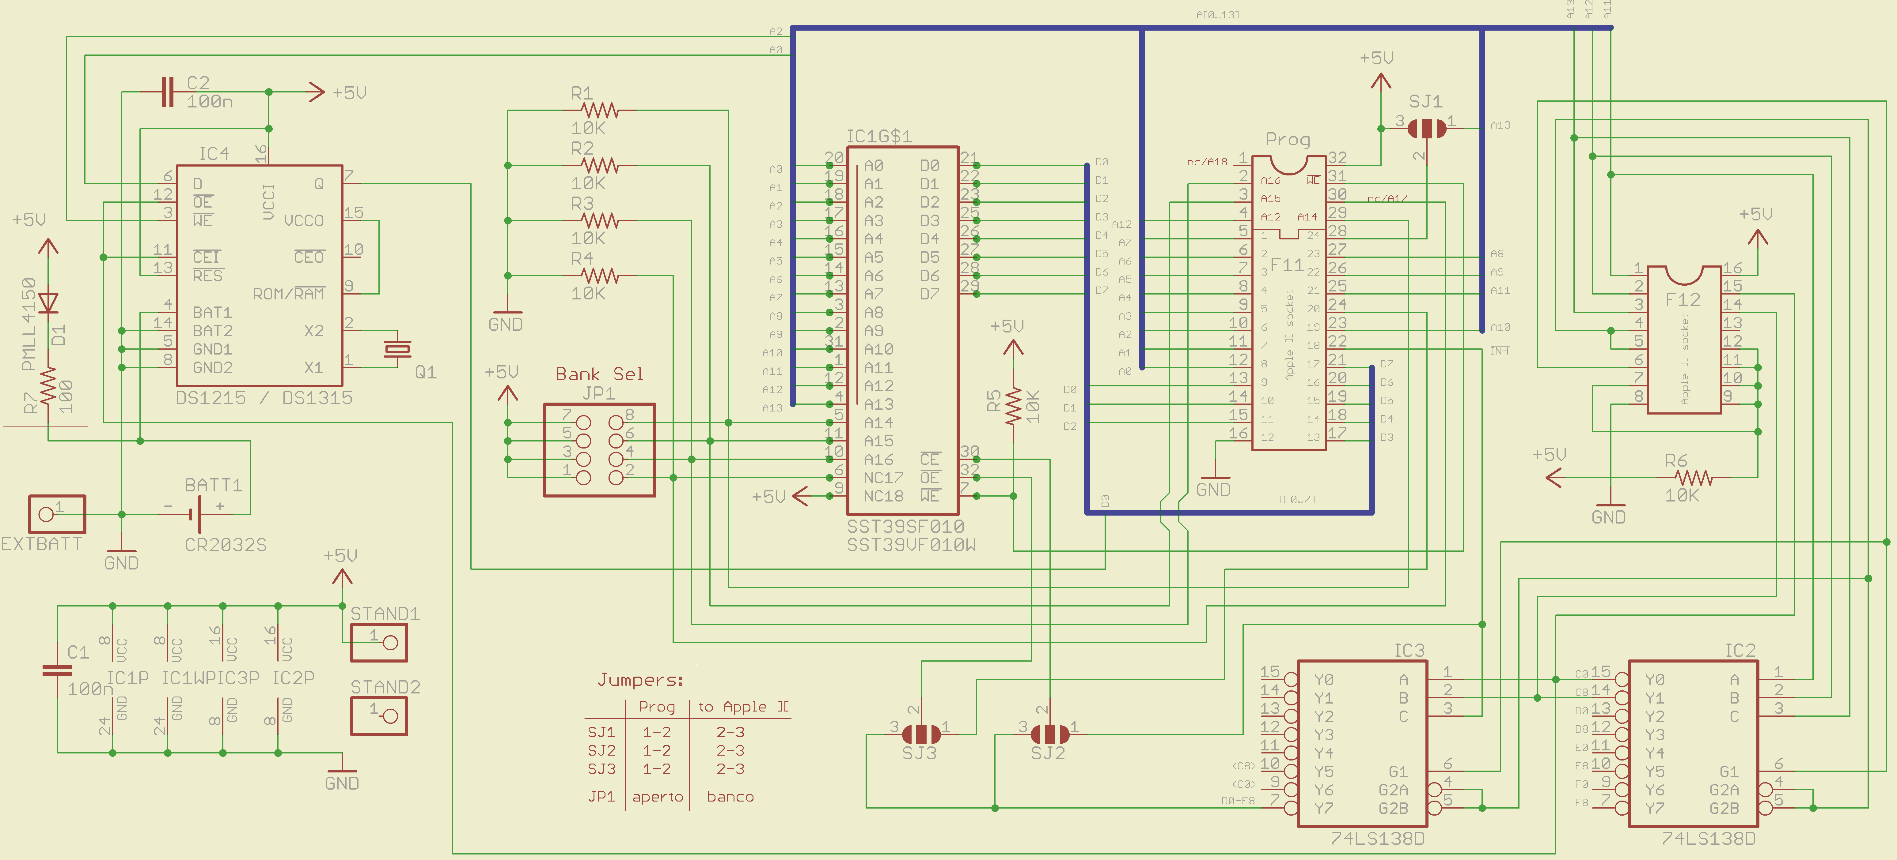Click the C2 100n capacitor symbol

(x=168, y=92)
